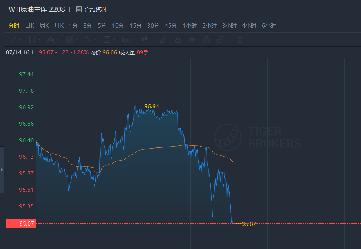The width and height of the screenshot is (361, 249).
Task: Select 2小时 interval
Action: (209, 26)
